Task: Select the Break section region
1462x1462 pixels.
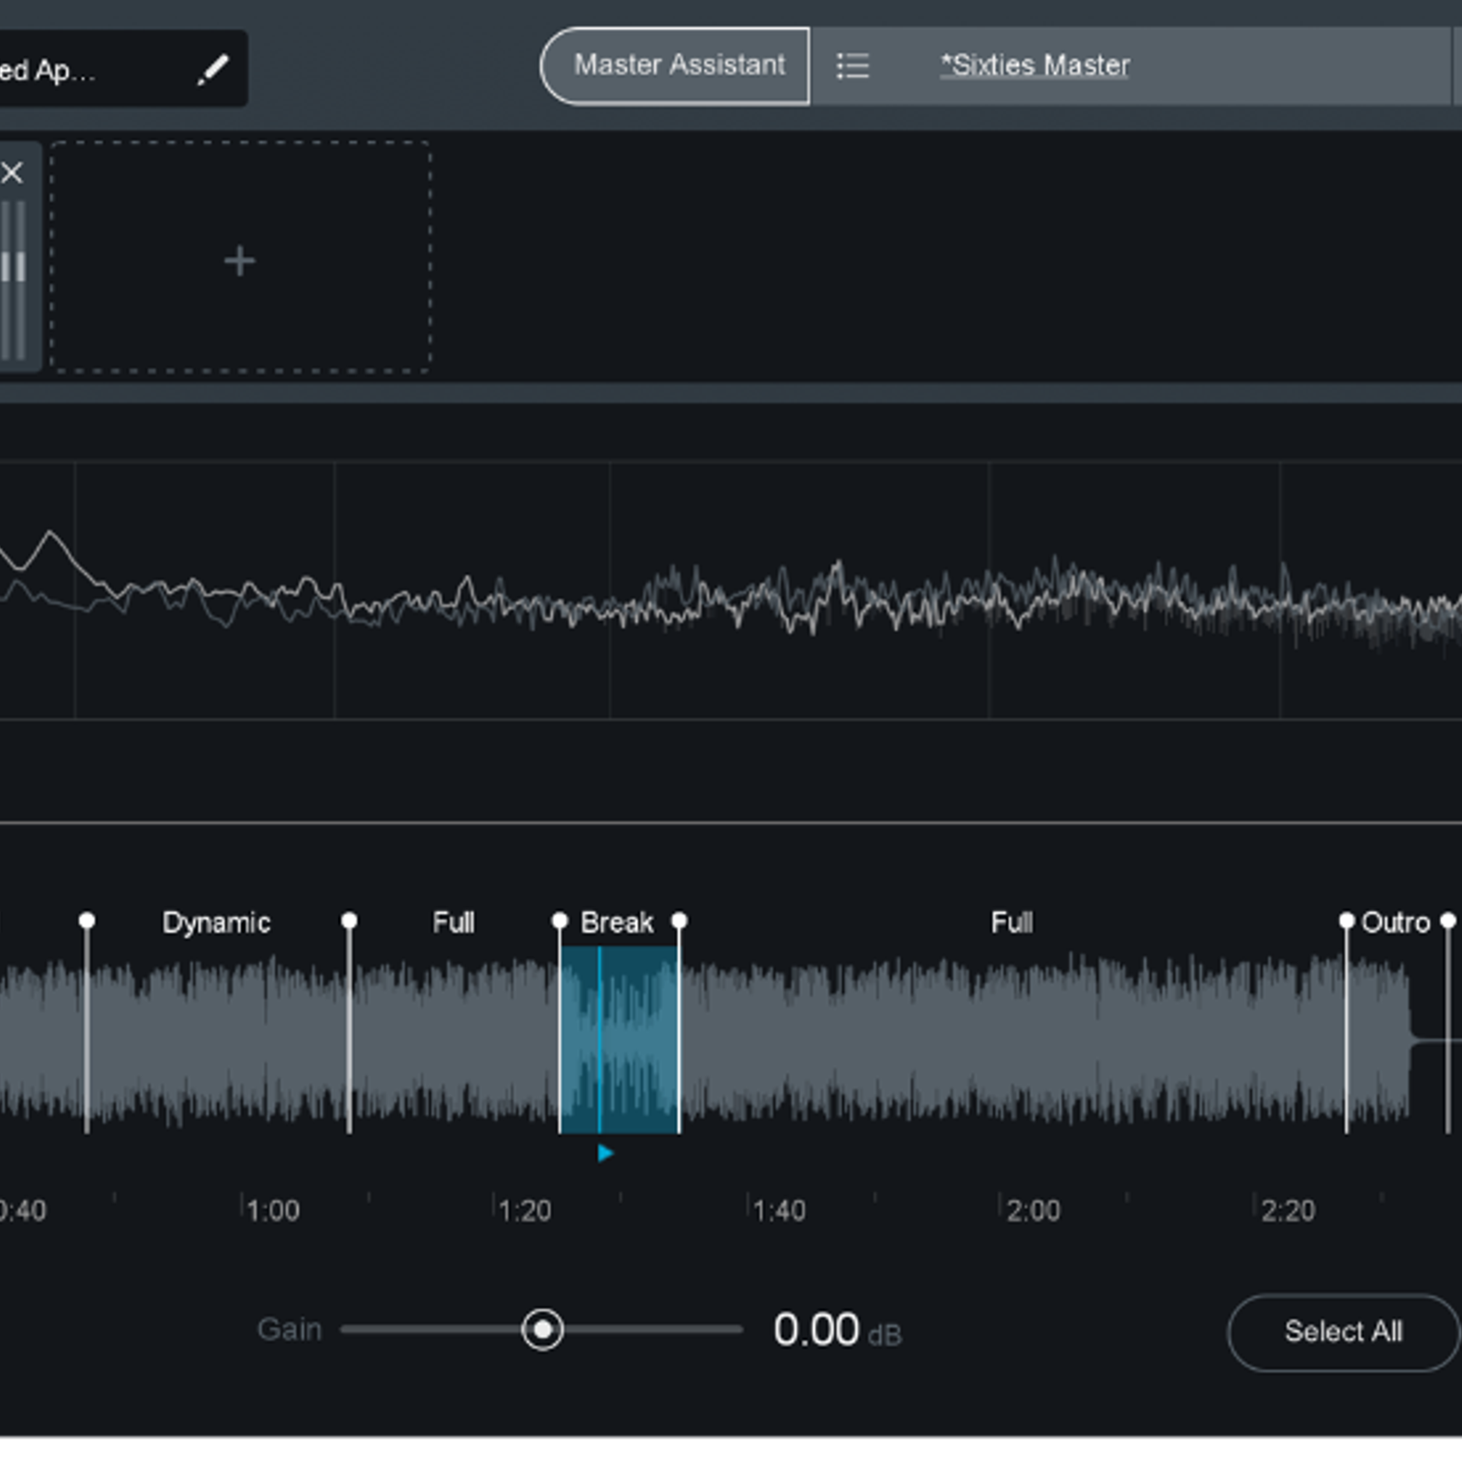Action: point(620,1040)
